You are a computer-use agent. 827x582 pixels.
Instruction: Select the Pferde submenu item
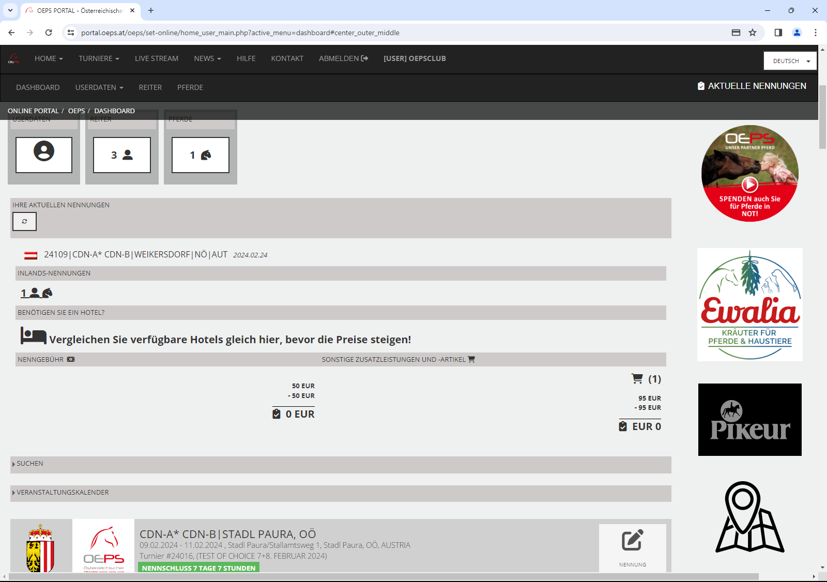pos(190,87)
